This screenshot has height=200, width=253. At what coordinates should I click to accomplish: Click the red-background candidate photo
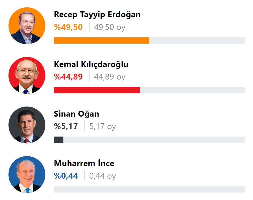[27, 75]
